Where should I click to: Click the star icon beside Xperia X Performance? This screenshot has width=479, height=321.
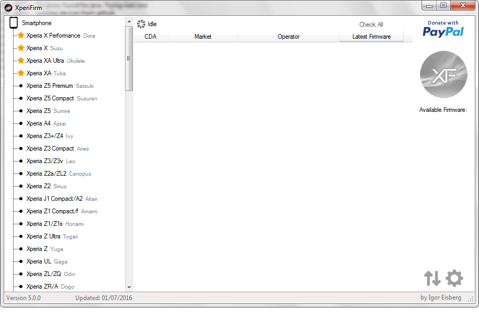[21, 36]
